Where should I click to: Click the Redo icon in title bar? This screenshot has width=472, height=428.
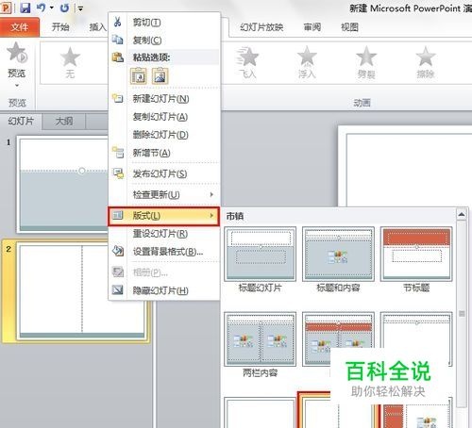pyautogui.click(x=64, y=8)
